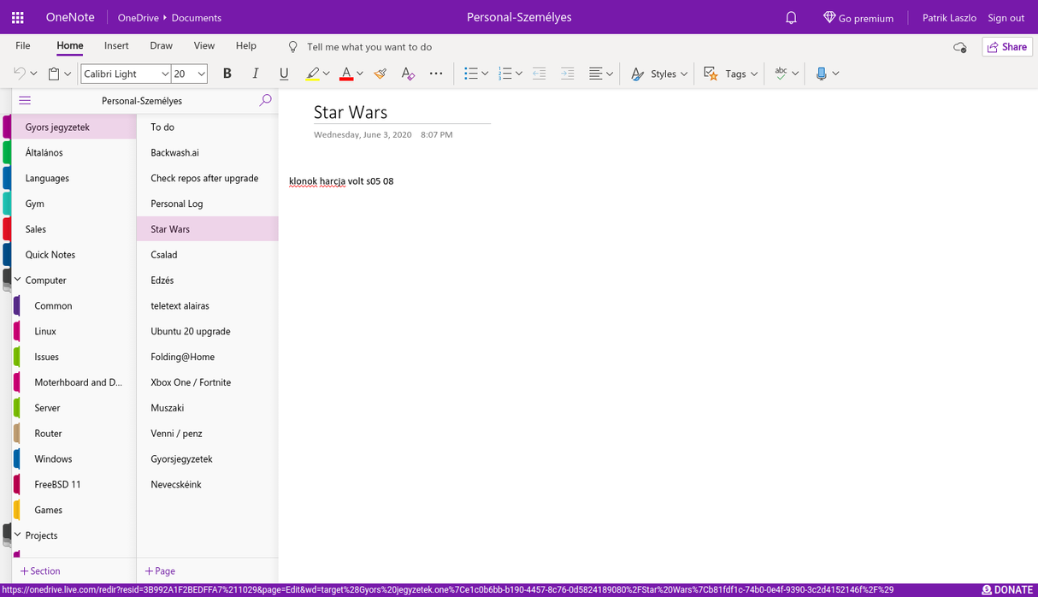Increase the paragraph indent
1038x597 pixels.
567,74
